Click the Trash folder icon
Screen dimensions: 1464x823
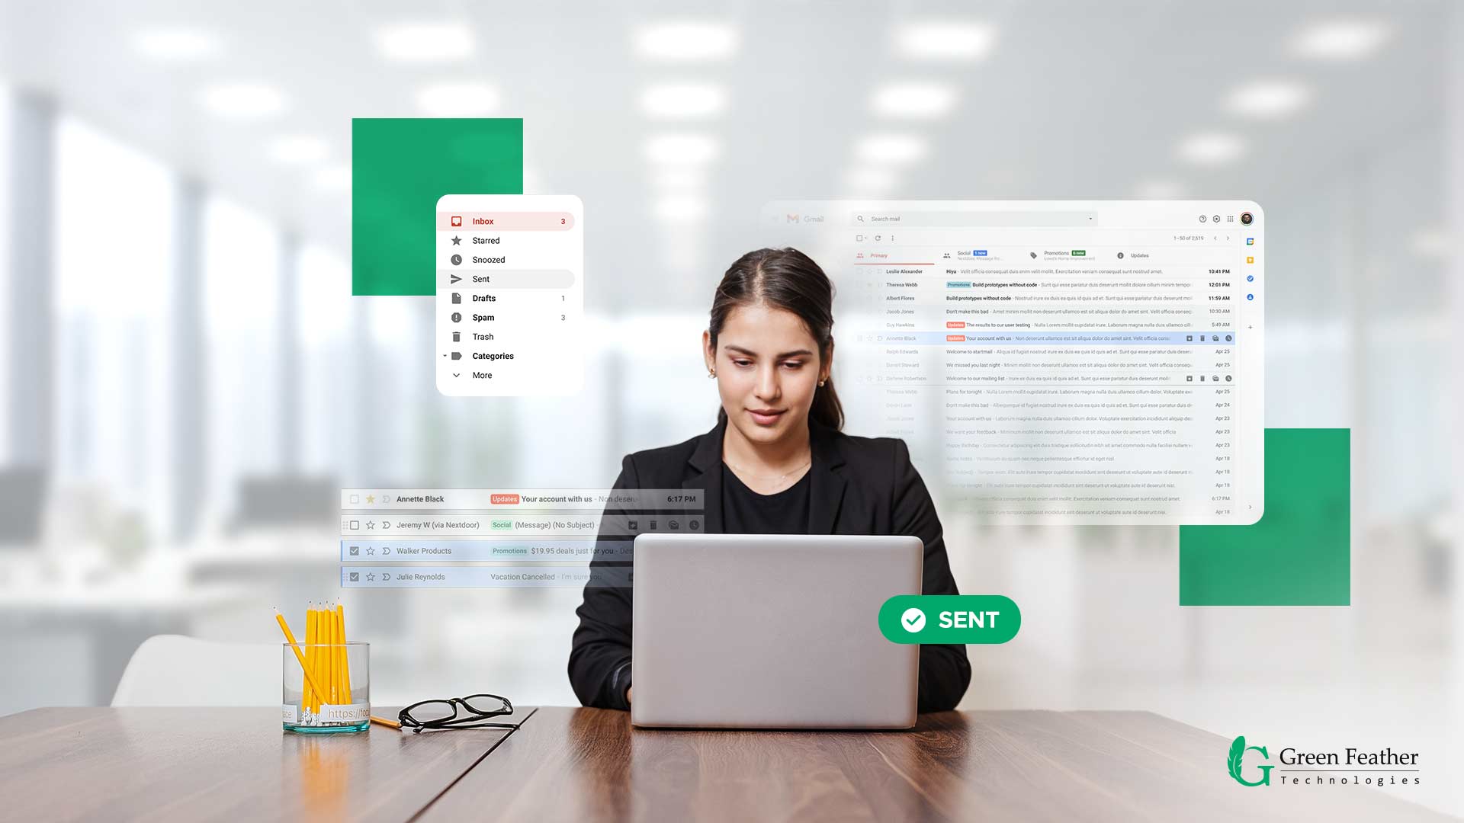[457, 337]
